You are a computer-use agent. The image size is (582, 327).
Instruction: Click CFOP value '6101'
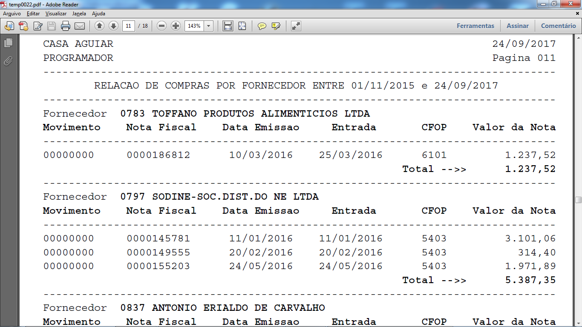[434, 155]
